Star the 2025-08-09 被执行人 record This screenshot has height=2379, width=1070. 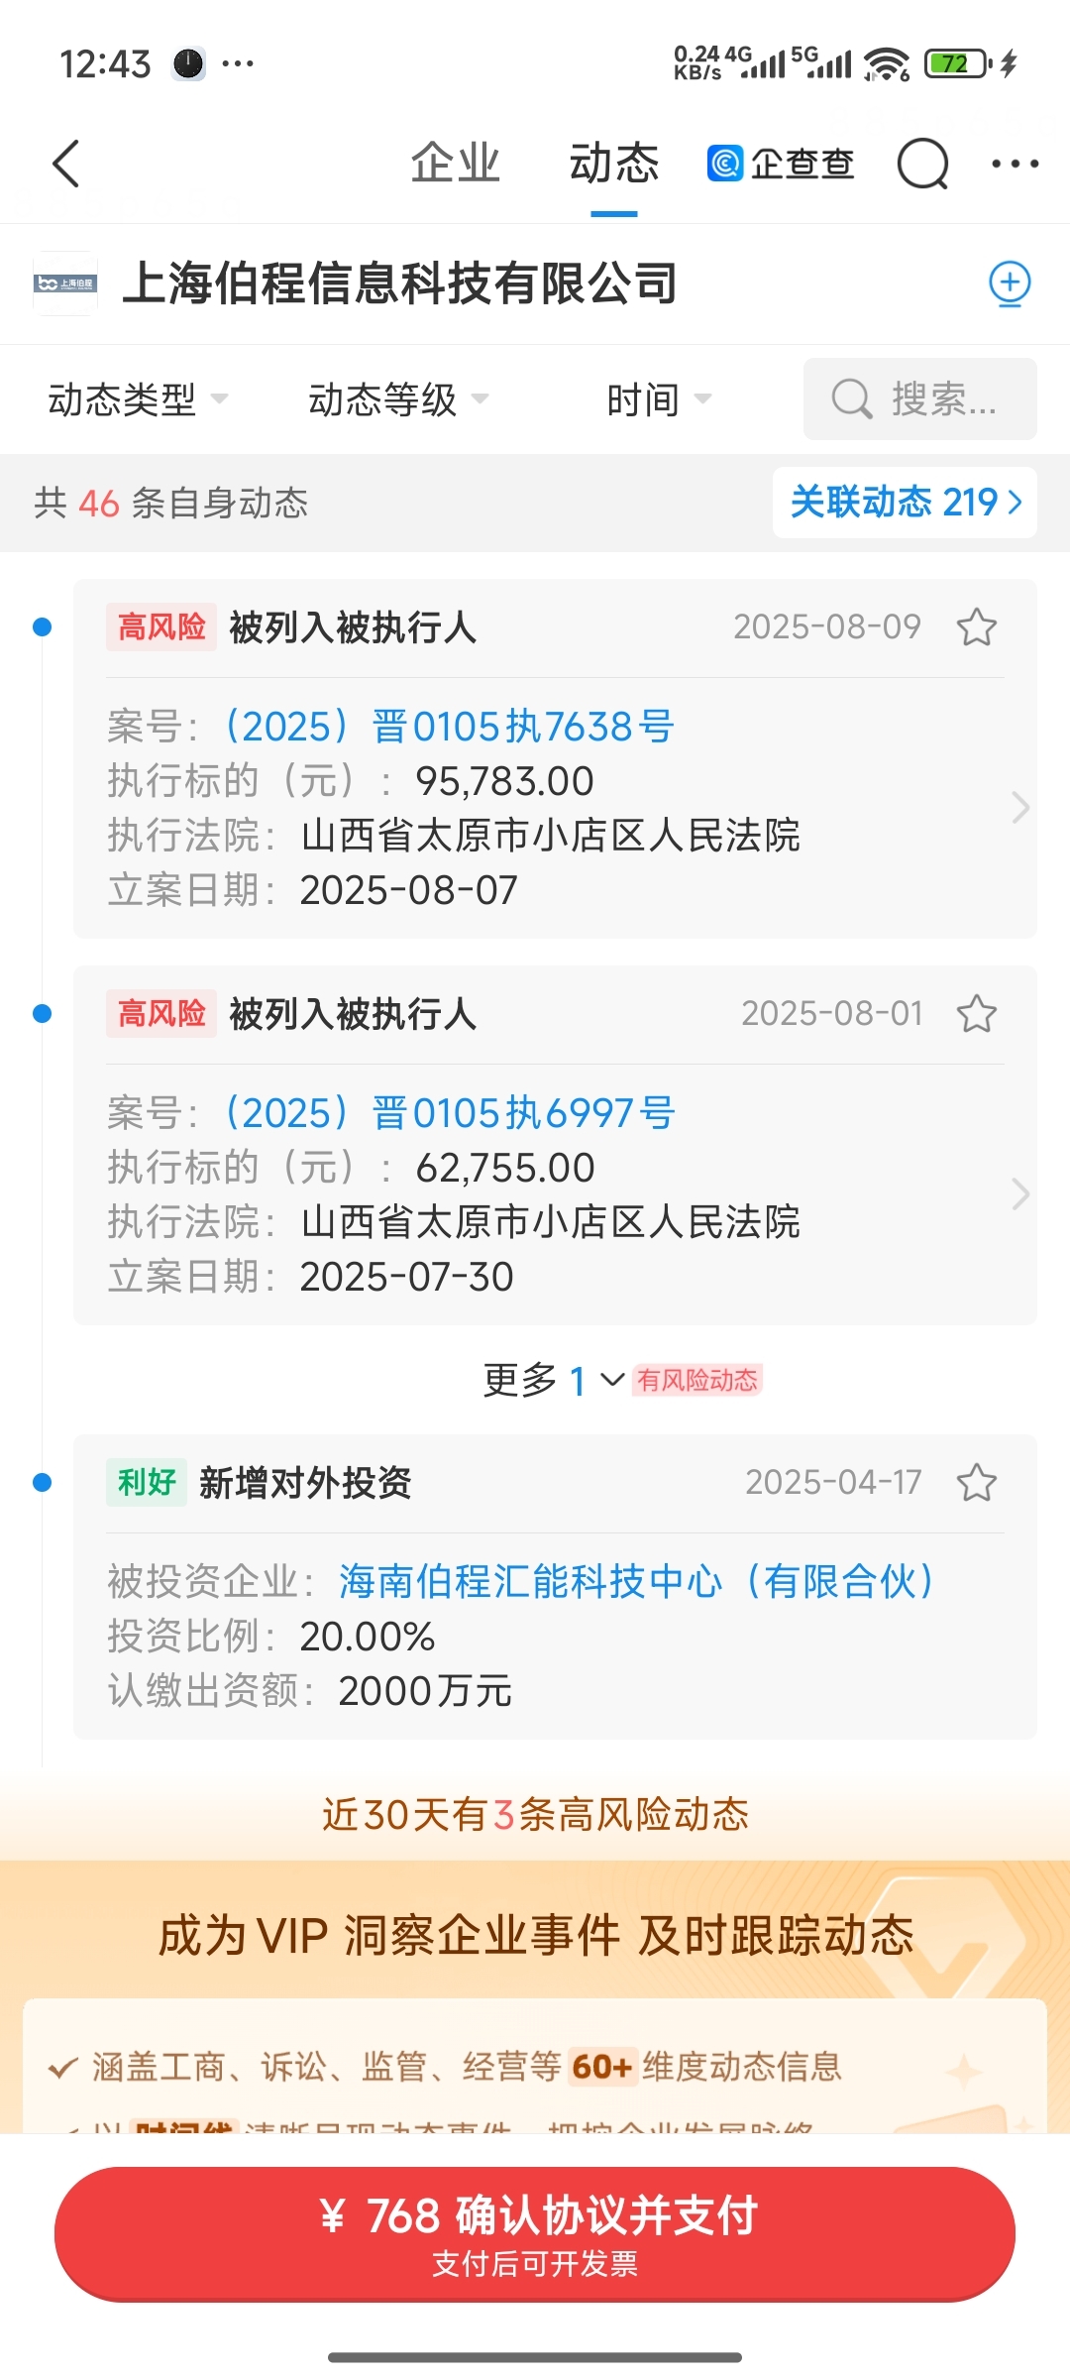click(x=976, y=626)
